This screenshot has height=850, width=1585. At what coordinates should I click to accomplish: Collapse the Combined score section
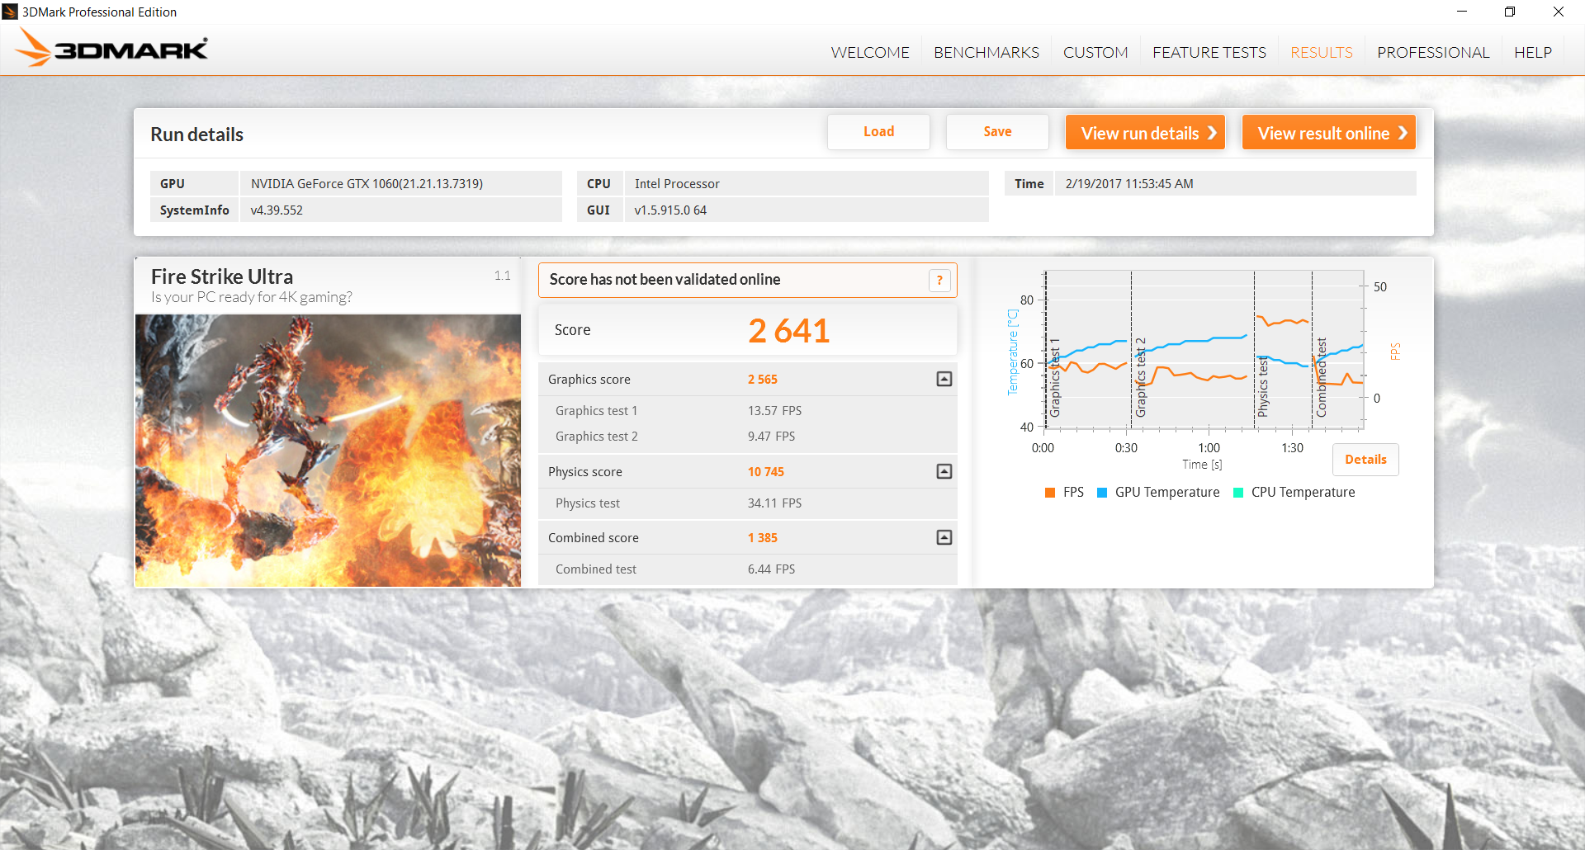(x=944, y=537)
